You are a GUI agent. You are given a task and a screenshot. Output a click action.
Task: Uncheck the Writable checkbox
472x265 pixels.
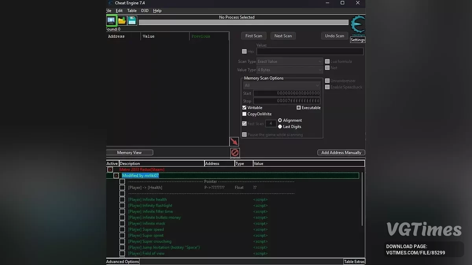pos(244,108)
